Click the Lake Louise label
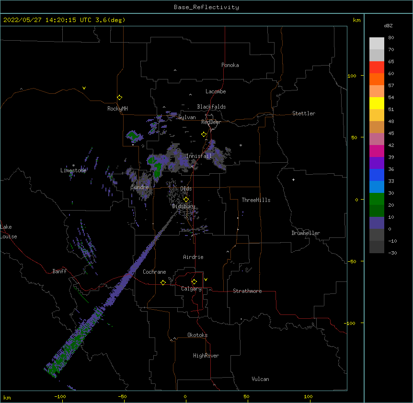Image resolution: width=413 pixels, height=403 pixels. point(9,232)
